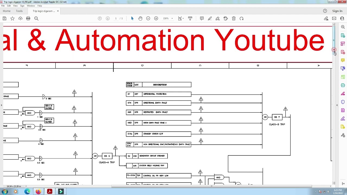347x195 pixels.
Task: Open the teal Scan & OCR pane tool
Action: click(343, 85)
